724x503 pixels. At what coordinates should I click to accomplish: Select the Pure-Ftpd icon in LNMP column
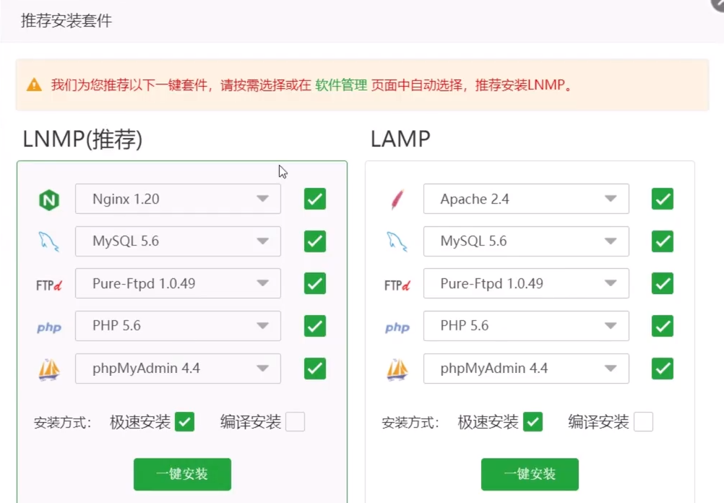48,283
